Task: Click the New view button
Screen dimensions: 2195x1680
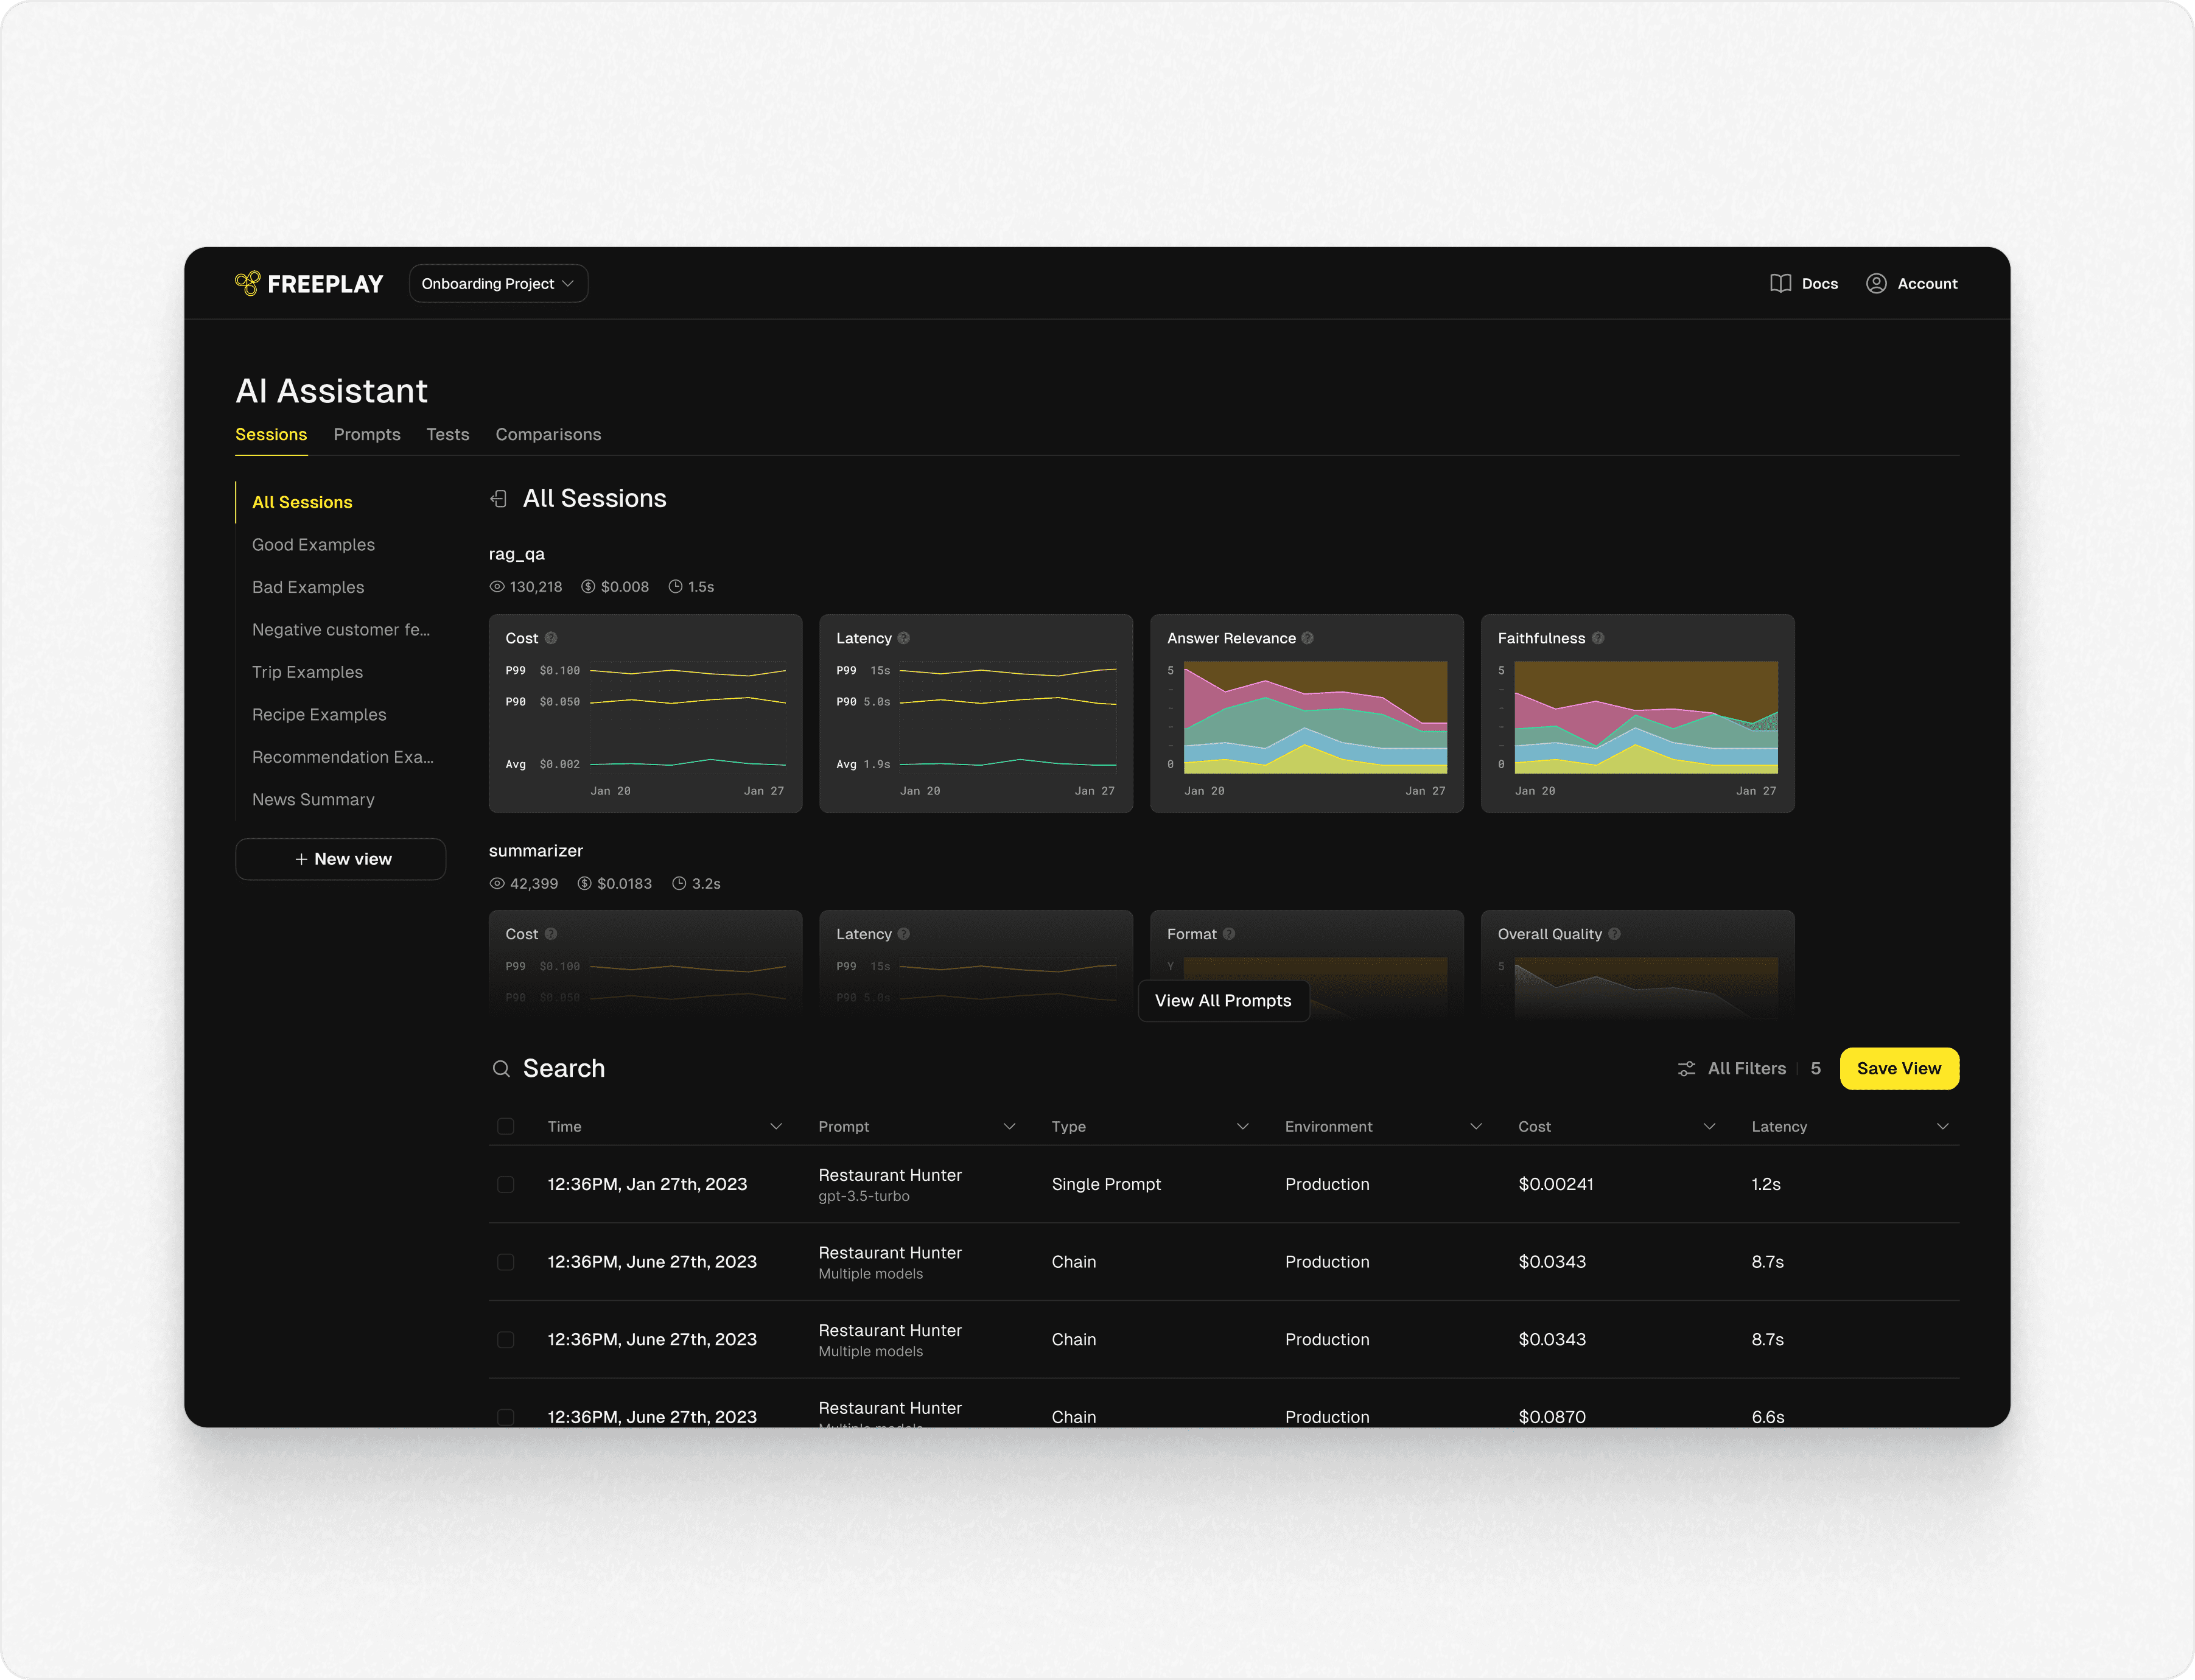Action: [341, 859]
